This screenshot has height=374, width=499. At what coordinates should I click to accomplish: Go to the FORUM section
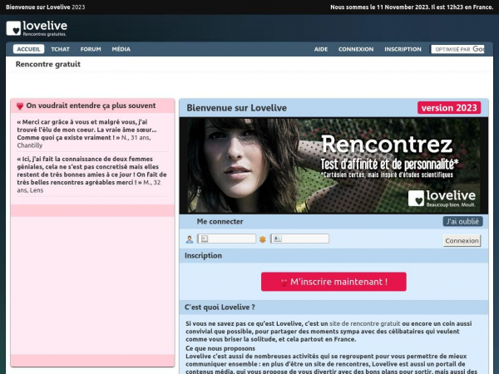(91, 49)
